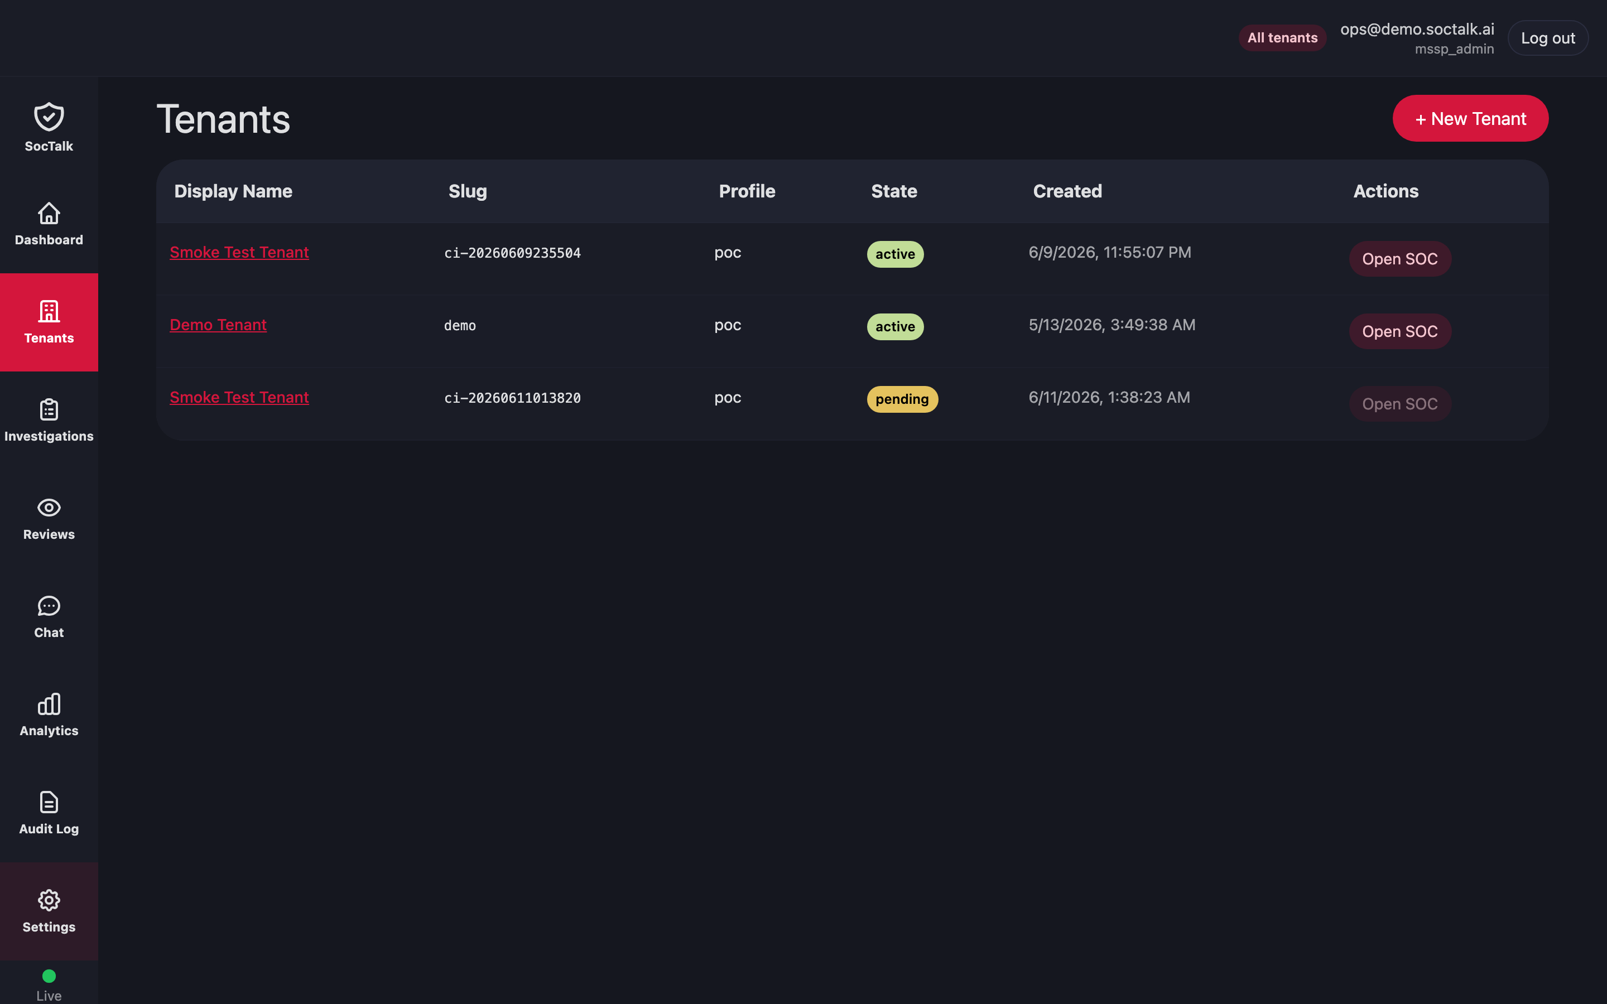
Task: Click the Tenants page heading
Action: (x=223, y=119)
